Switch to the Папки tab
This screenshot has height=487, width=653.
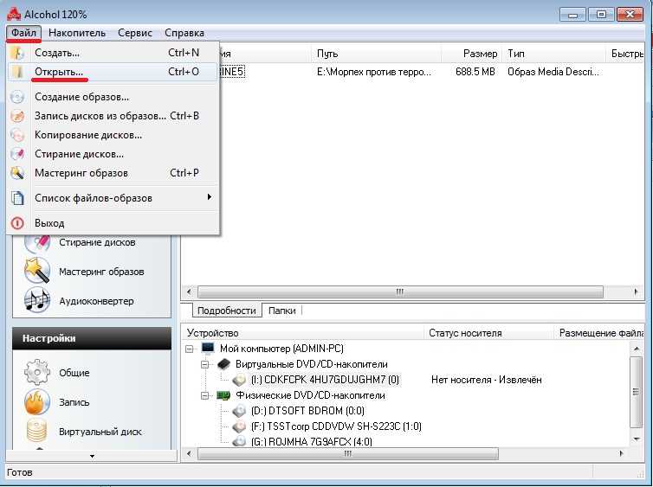[282, 311]
